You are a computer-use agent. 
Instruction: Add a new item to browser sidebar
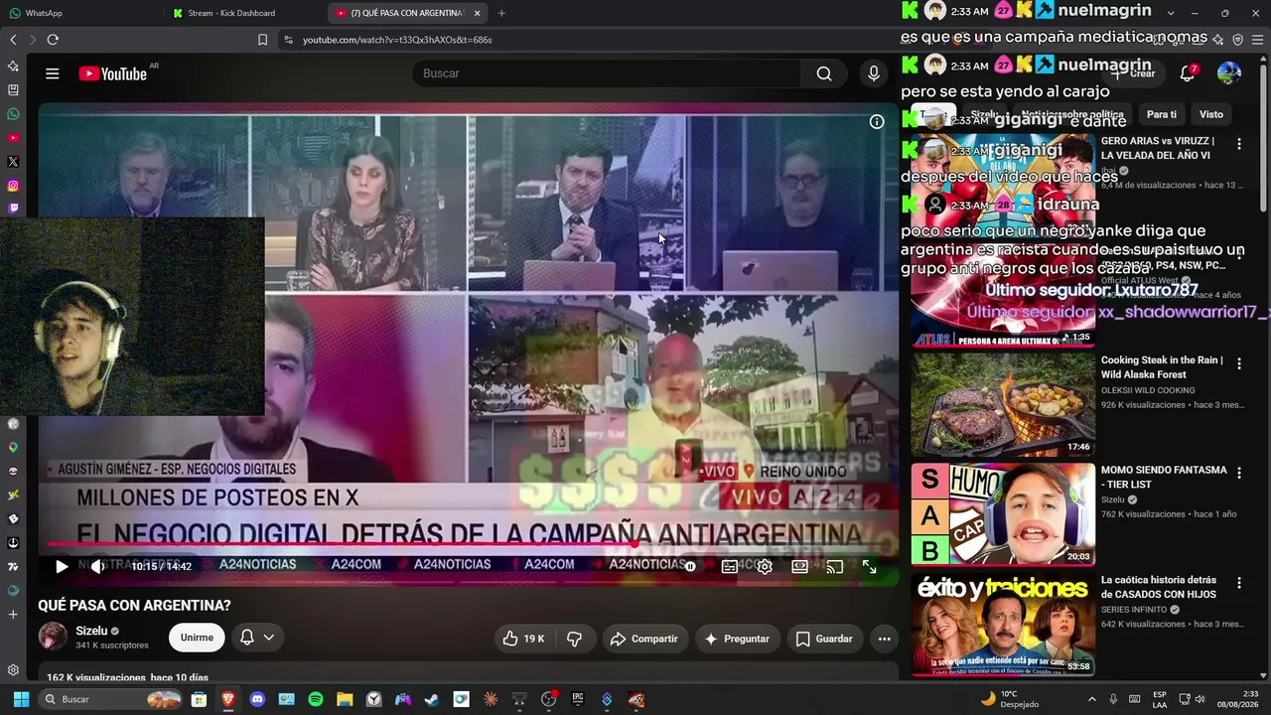(x=13, y=615)
